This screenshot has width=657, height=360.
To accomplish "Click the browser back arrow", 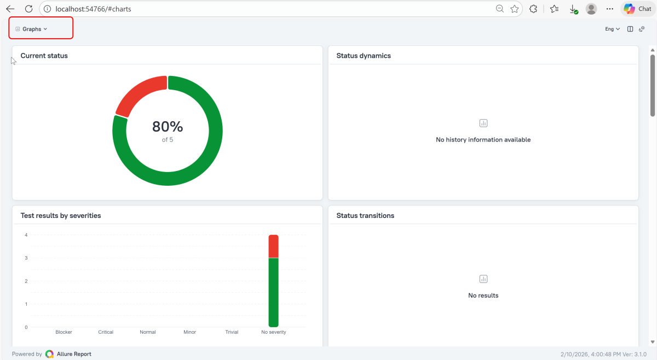I will tap(10, 9).
